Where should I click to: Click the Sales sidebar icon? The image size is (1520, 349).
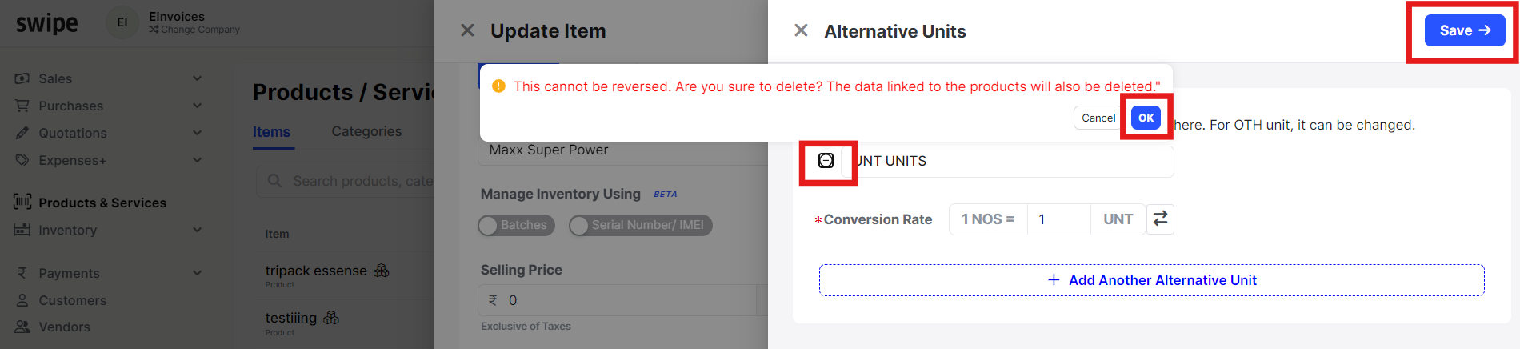tap(22, 78)
